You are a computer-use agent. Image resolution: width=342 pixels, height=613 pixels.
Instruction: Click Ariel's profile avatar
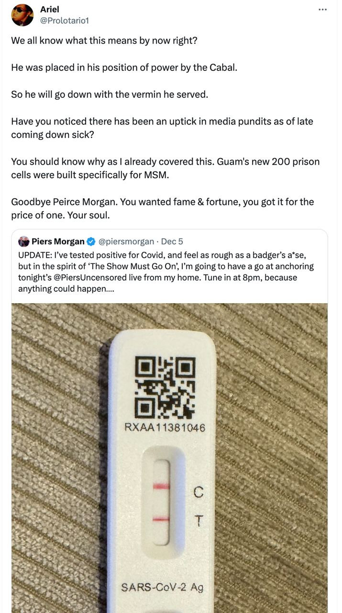tap(22, 15)
